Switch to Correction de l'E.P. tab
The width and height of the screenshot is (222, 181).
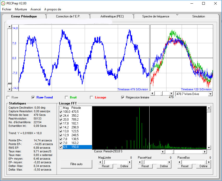(68, 16)
